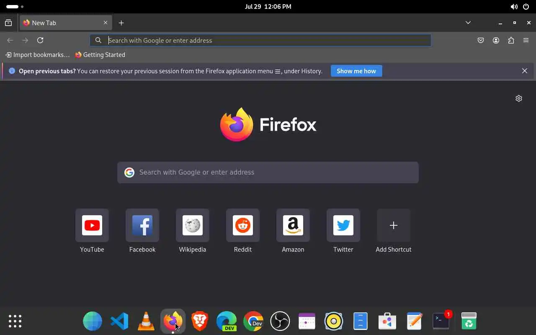Launch the globe web browser from dock
536x335 pixels.
[93, 321]
